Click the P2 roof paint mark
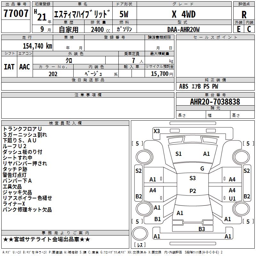 point(193,191)
